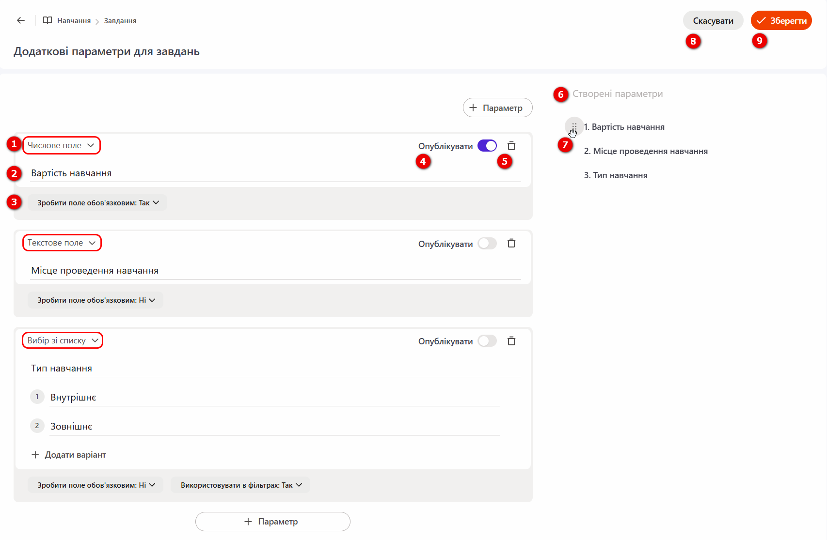Expand the Вибір зі списку type dropdown
The width and height of the screenshot is (827, 540).
tap(63, 340)
